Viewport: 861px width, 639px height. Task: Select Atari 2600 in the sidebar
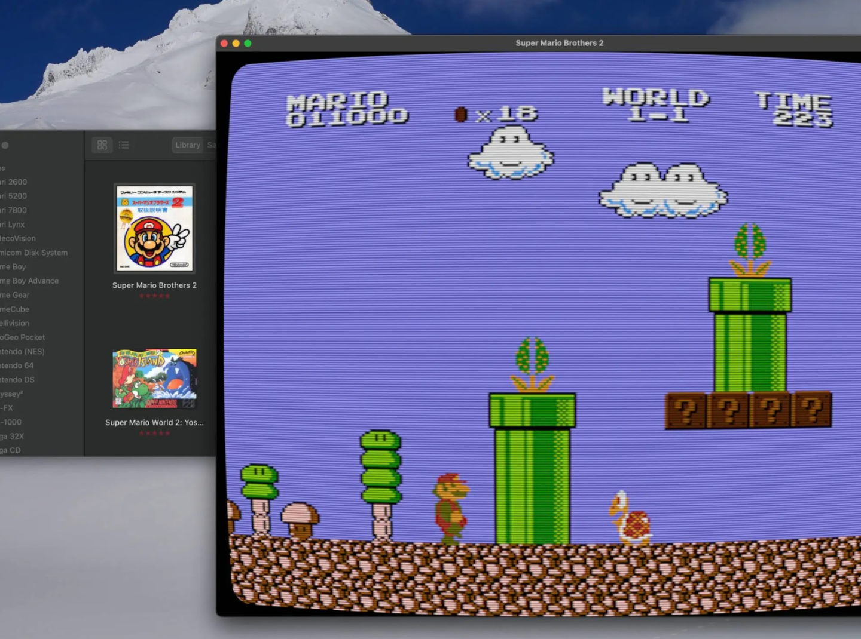[x=14, y=182]
